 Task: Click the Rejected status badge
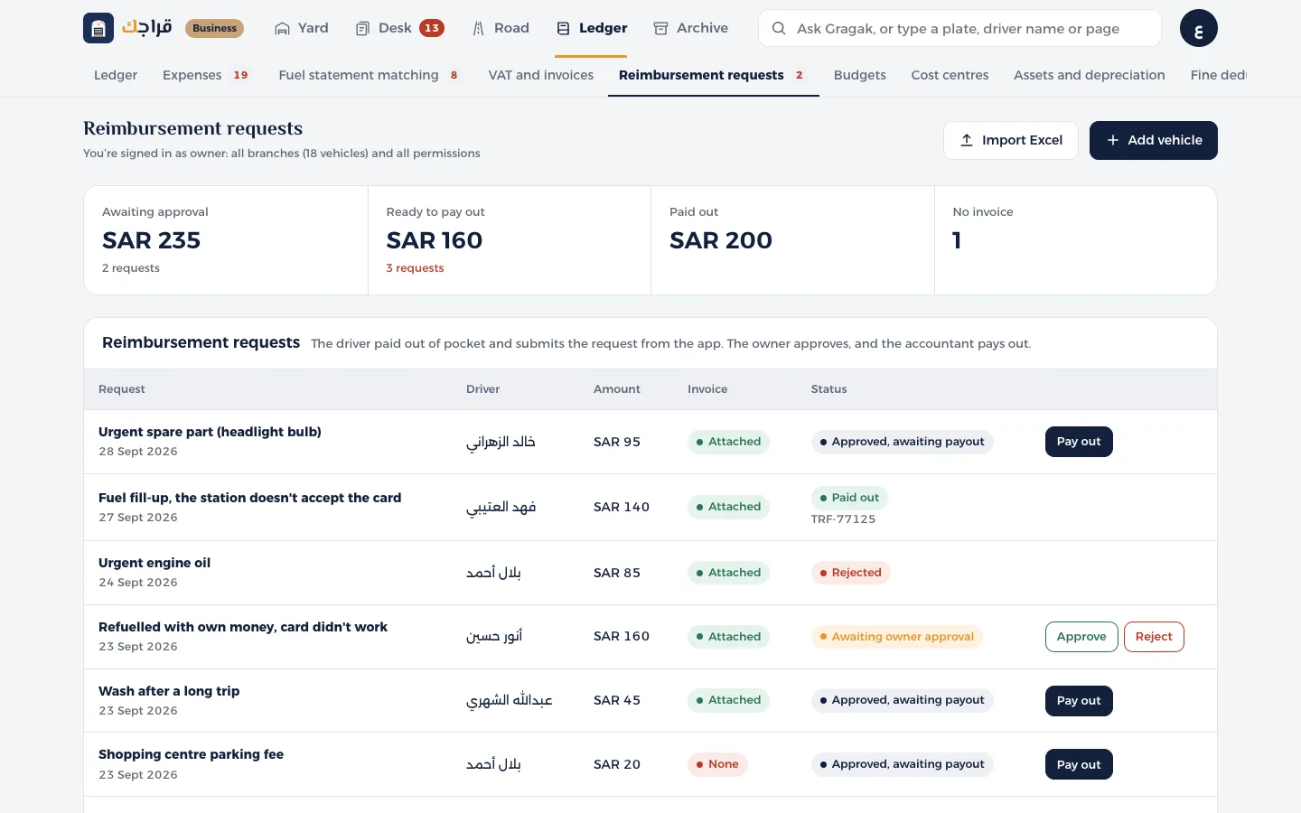(850, 573)
